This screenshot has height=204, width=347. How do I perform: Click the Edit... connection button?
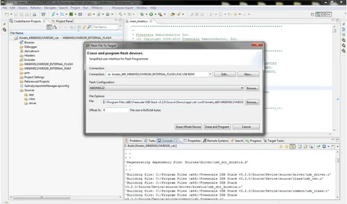[x=225, y=74]
